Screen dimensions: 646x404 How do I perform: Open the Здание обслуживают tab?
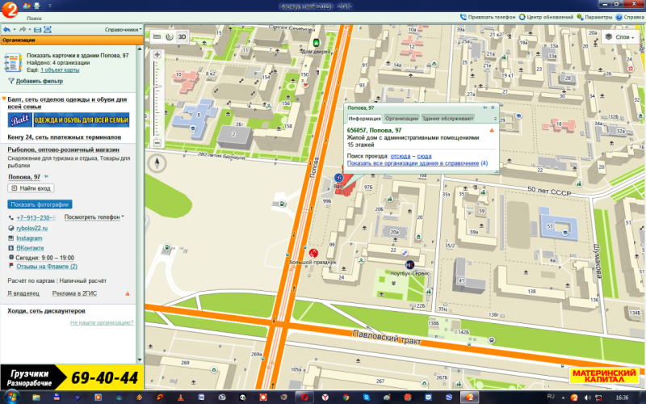tap(447, 118)
